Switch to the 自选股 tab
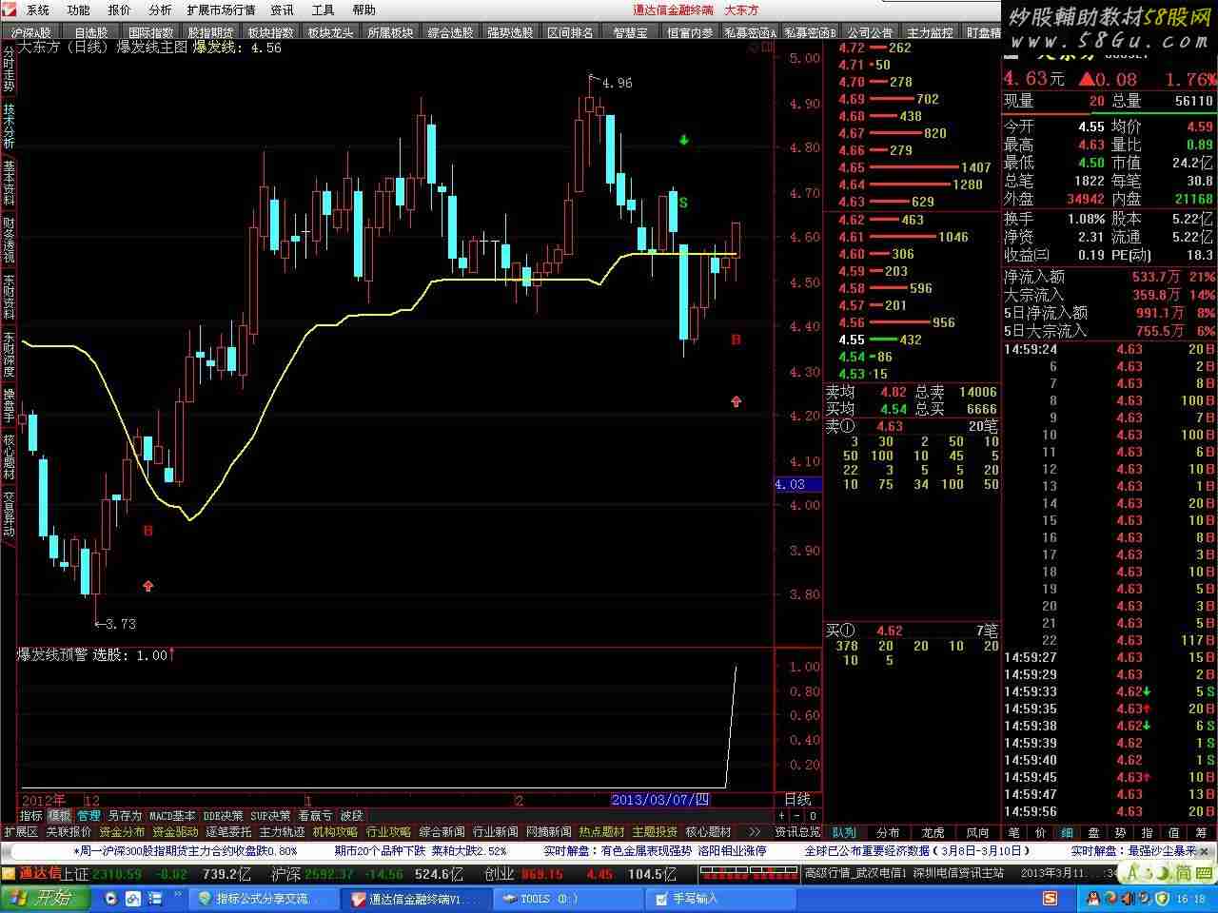Image resolution: width=1218 pixels, height=913 pixels. (91, 32)
